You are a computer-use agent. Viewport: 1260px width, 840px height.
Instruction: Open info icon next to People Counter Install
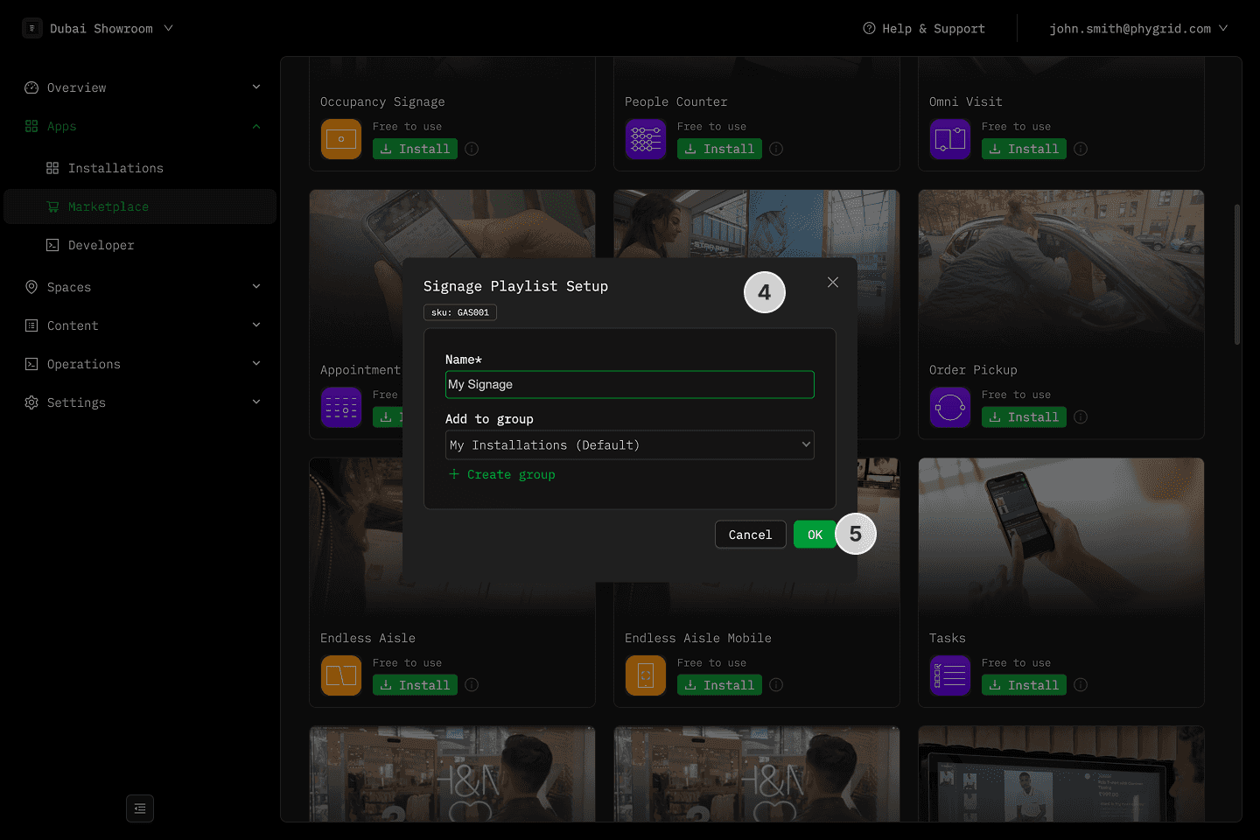pyautogui.click(x=776, y=149)
